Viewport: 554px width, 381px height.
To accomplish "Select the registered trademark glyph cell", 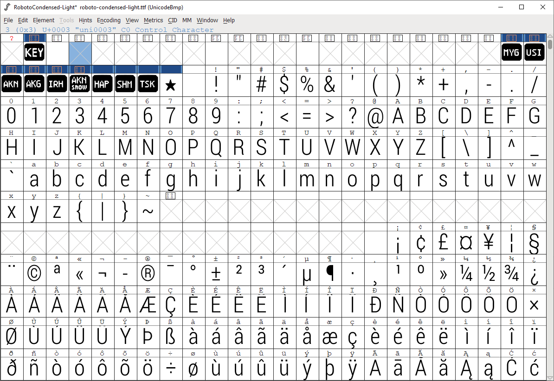I will point(148,273).
